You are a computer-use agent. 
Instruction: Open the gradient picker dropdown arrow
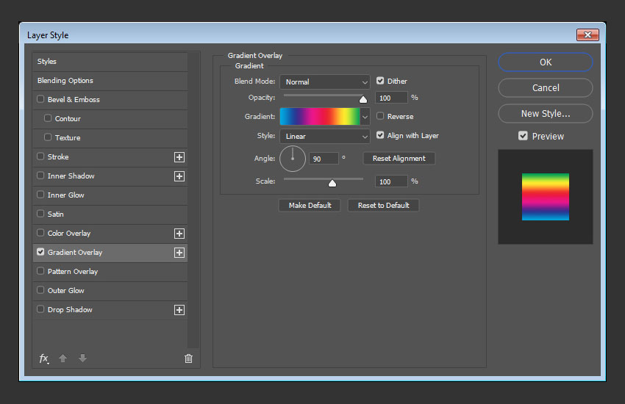tap(365, 117)
